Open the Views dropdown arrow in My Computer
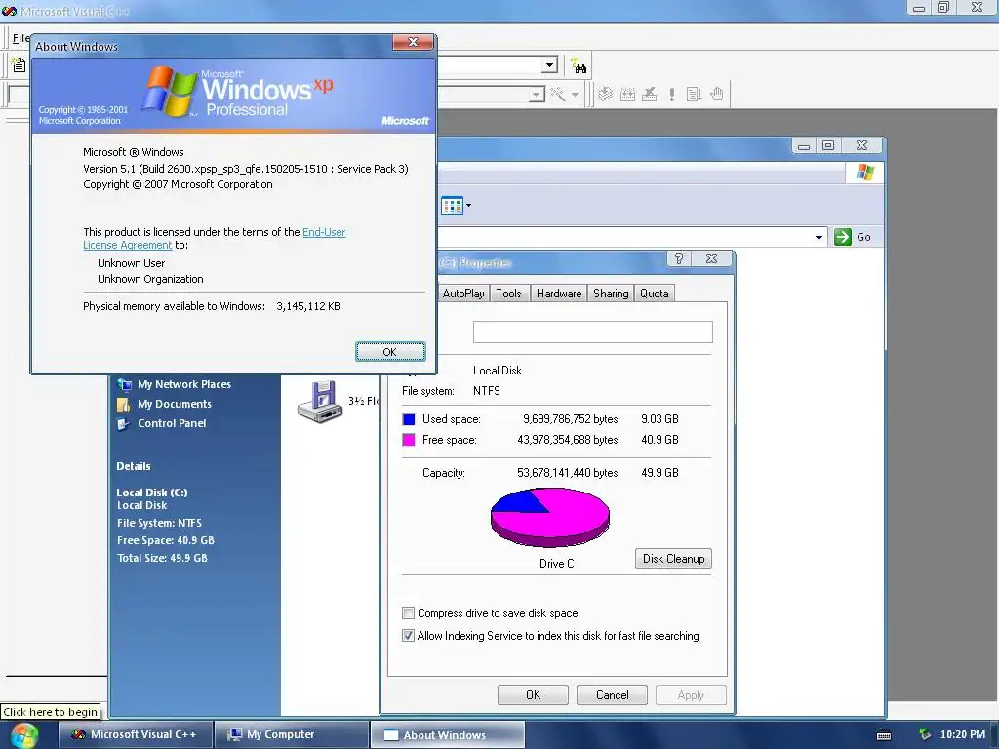The height and width of the screenshot is (749, 999). (x=469, y=206)
